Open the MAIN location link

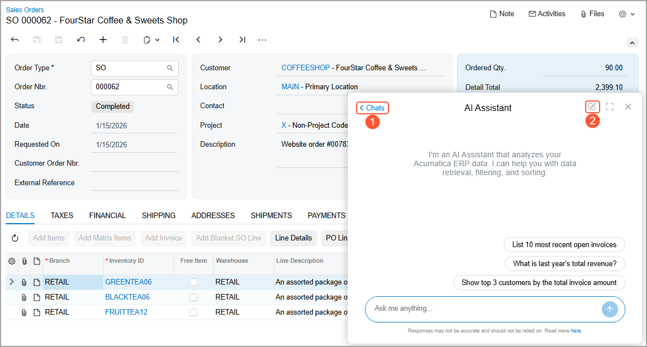(x=290, y=87)
